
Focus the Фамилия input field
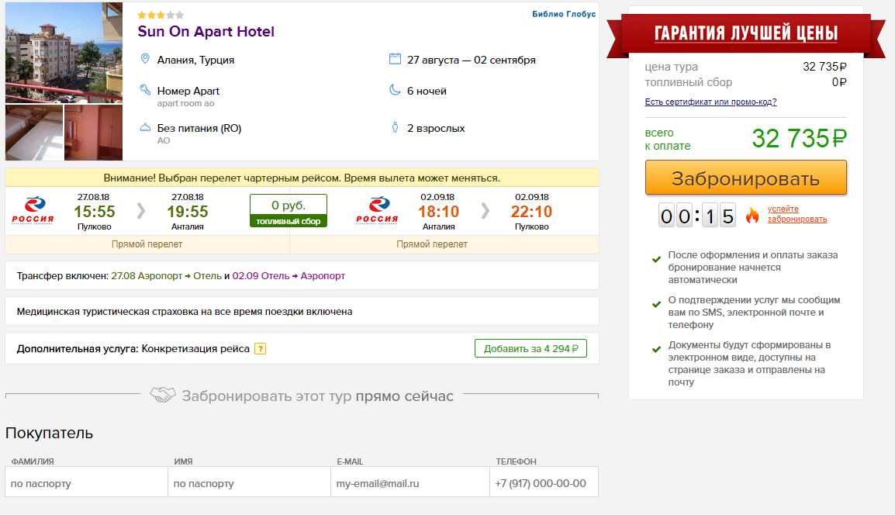(86, 482)
